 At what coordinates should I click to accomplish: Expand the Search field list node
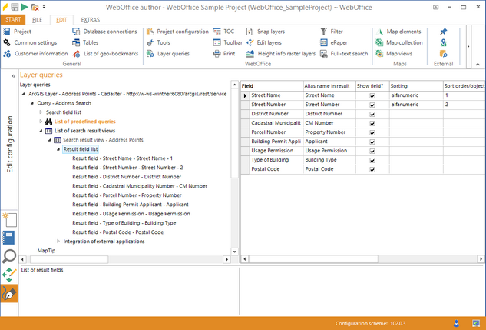[41, 112]
